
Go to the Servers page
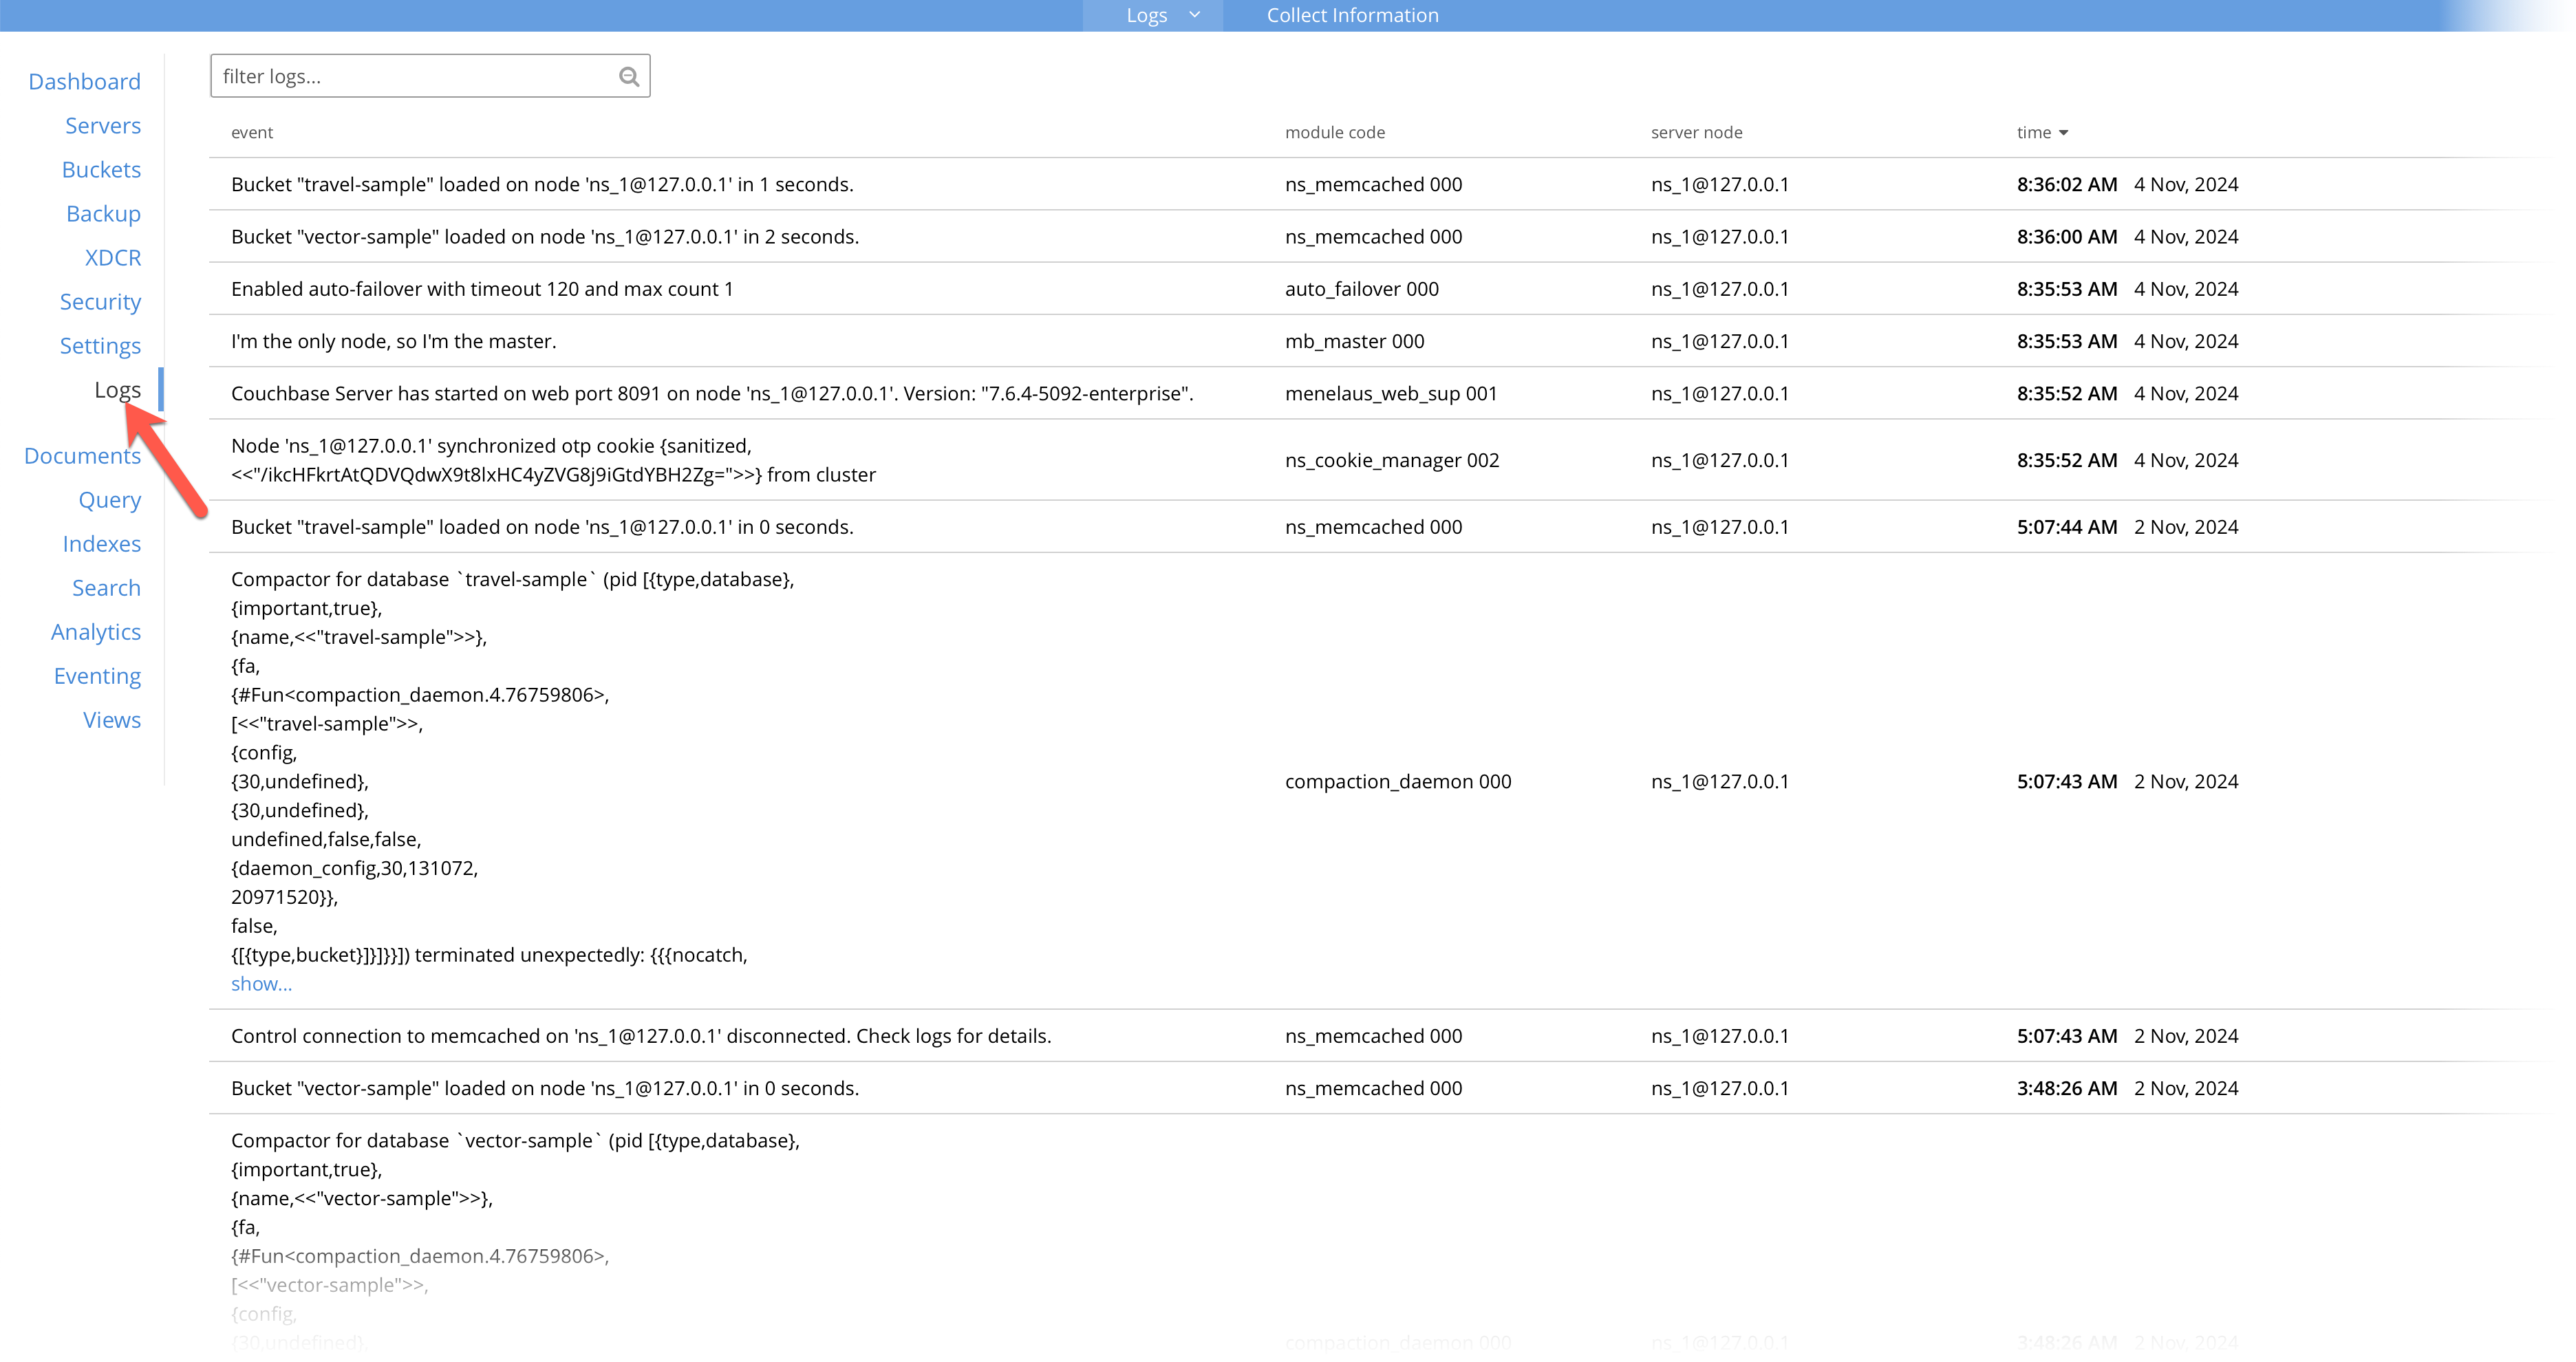pyautogui.click(x=103, y=126)
